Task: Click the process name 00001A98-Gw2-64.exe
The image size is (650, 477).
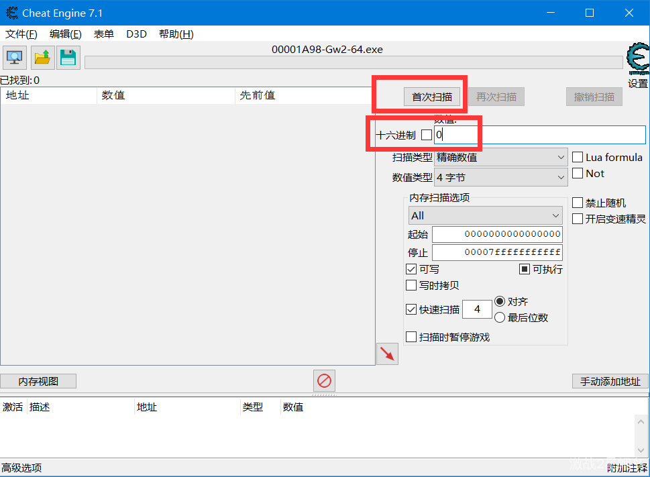Action: click(327, 50)
